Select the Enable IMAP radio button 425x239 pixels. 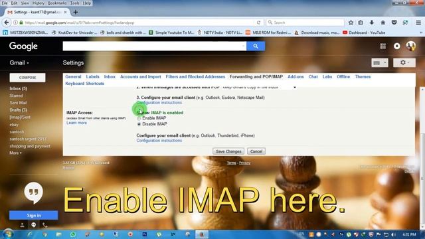tap(139, 118)
